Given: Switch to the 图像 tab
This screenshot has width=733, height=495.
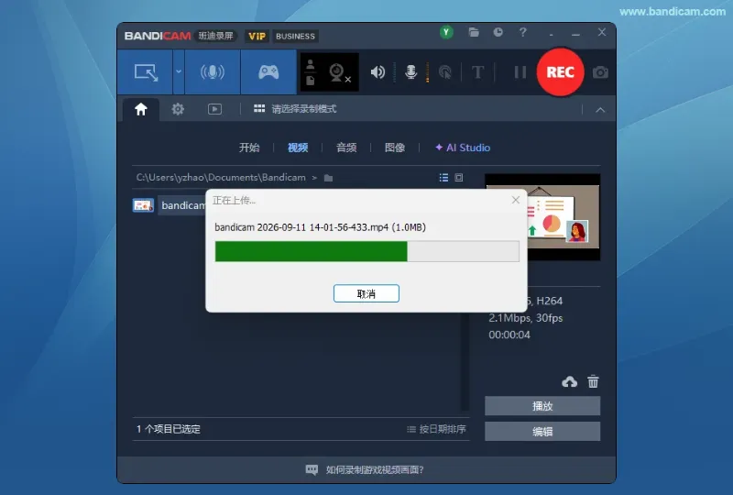Looking at the screenshot, I should click(x=395, y=148).
